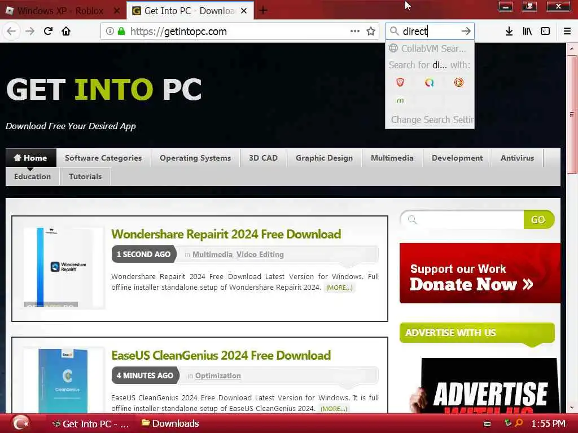Switch to Downloads window in taskbar

click(x=170, y=423)
